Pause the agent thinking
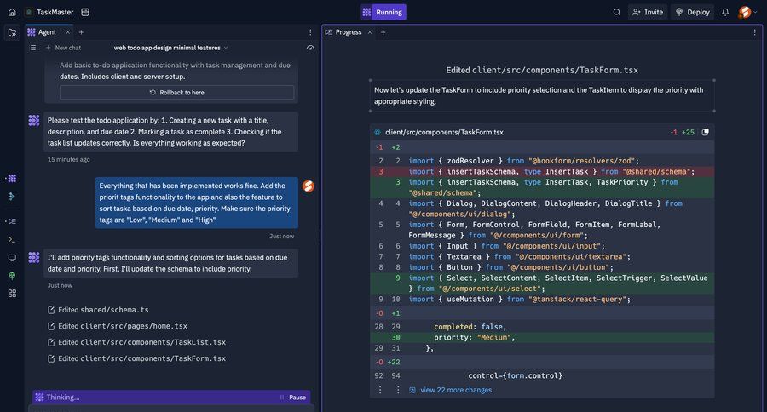767x412 pixels. [293, 398]
